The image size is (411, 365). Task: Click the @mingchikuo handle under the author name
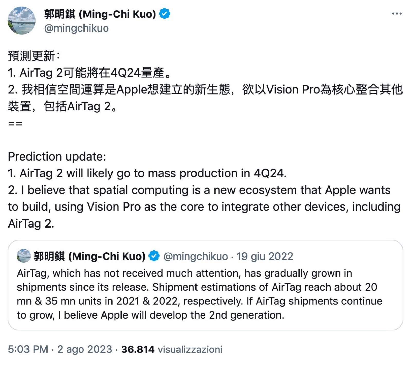point(76,28)
